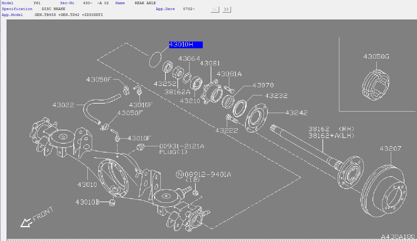Select the 43207 brake disc label
Viewport: 417px width, 241px height.
click(x=391, y=149)
